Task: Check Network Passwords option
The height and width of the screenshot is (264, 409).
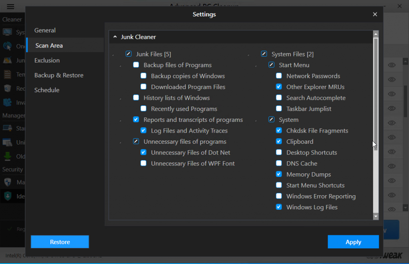Action: pyautogui.click(x=279, y=75)
